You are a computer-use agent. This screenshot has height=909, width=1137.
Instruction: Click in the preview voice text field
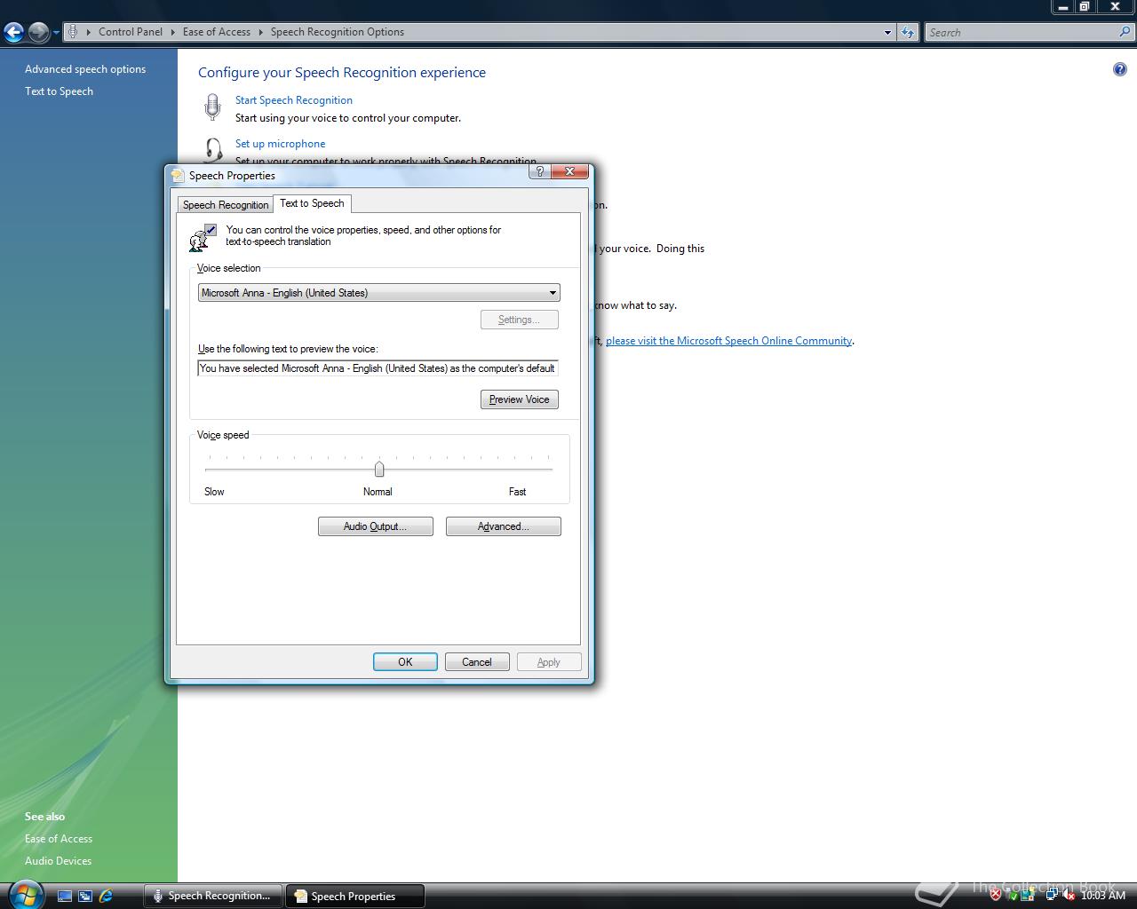378,368
